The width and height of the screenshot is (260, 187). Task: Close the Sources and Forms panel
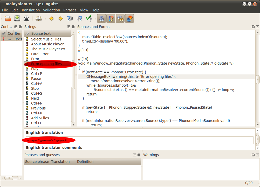click(x=257, y=27)
